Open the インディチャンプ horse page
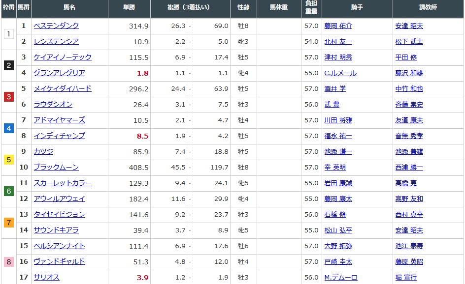Screen dimensions: 465x284 point(59,136)
